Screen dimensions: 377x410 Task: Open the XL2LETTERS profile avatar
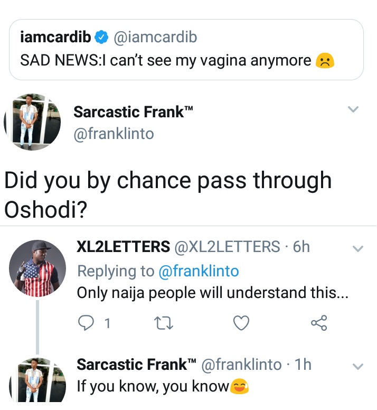(37, 268)
